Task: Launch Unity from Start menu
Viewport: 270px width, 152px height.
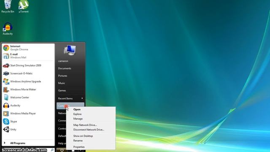Action: point(28,130)
